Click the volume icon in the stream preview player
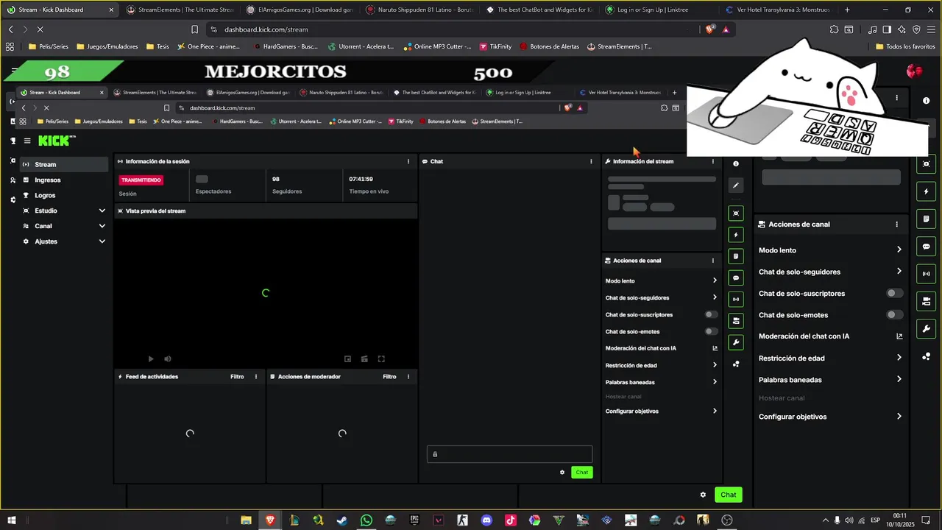This screenshot has height=530, width=942. coord(168,359)
